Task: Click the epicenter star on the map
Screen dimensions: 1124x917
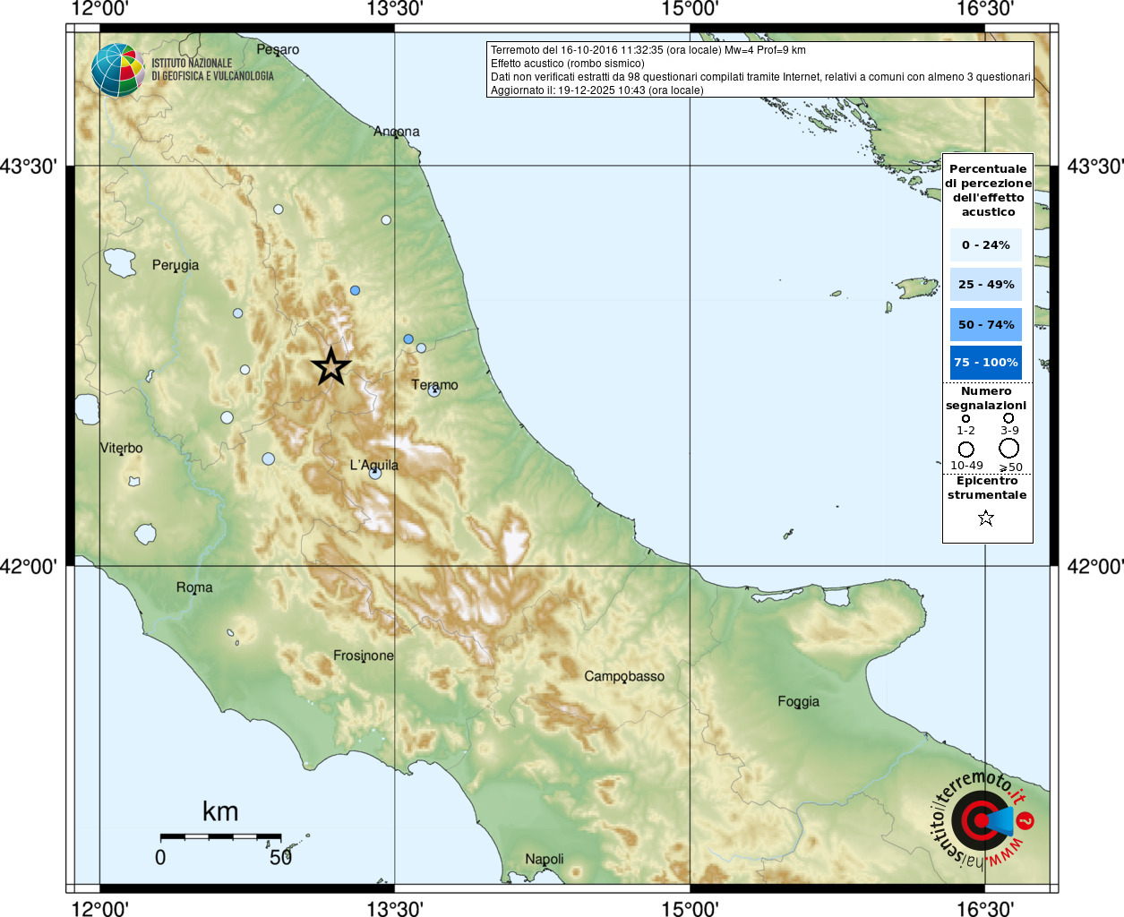Action: coord(331,367)
